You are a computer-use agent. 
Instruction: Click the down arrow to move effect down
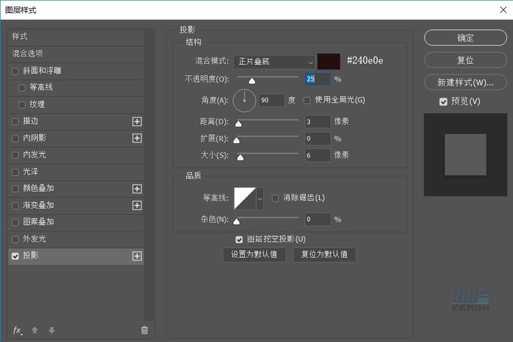(x=51, y=330)
